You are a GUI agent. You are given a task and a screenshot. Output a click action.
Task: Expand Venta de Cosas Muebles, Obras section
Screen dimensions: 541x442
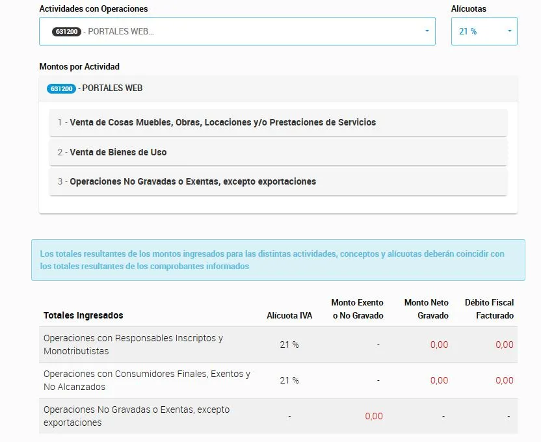pos(278,123)
